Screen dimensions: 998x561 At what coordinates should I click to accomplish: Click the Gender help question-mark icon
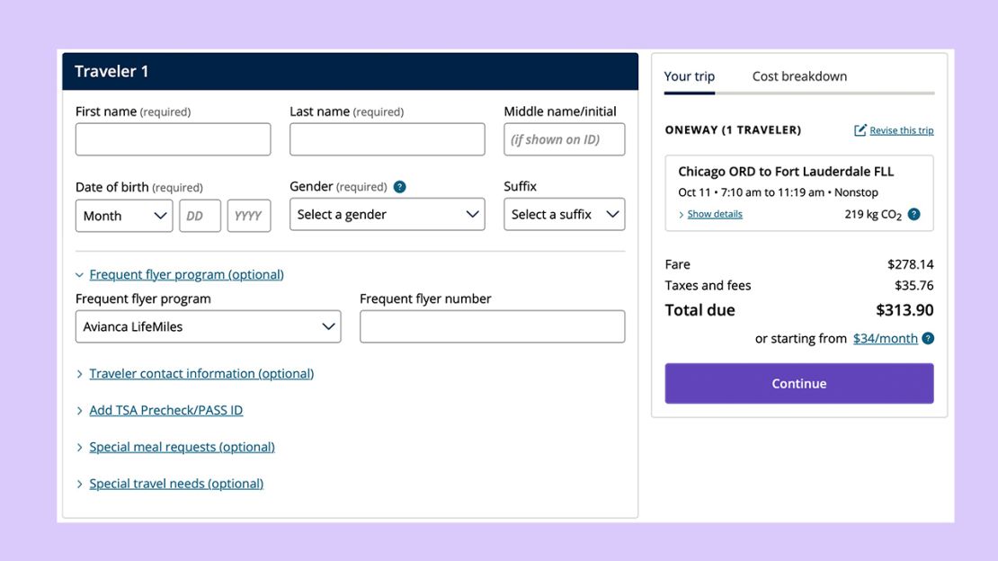[x=400, y=187]
